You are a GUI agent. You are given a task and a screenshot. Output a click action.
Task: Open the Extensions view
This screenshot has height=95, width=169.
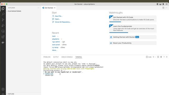[x=3, y=37]
